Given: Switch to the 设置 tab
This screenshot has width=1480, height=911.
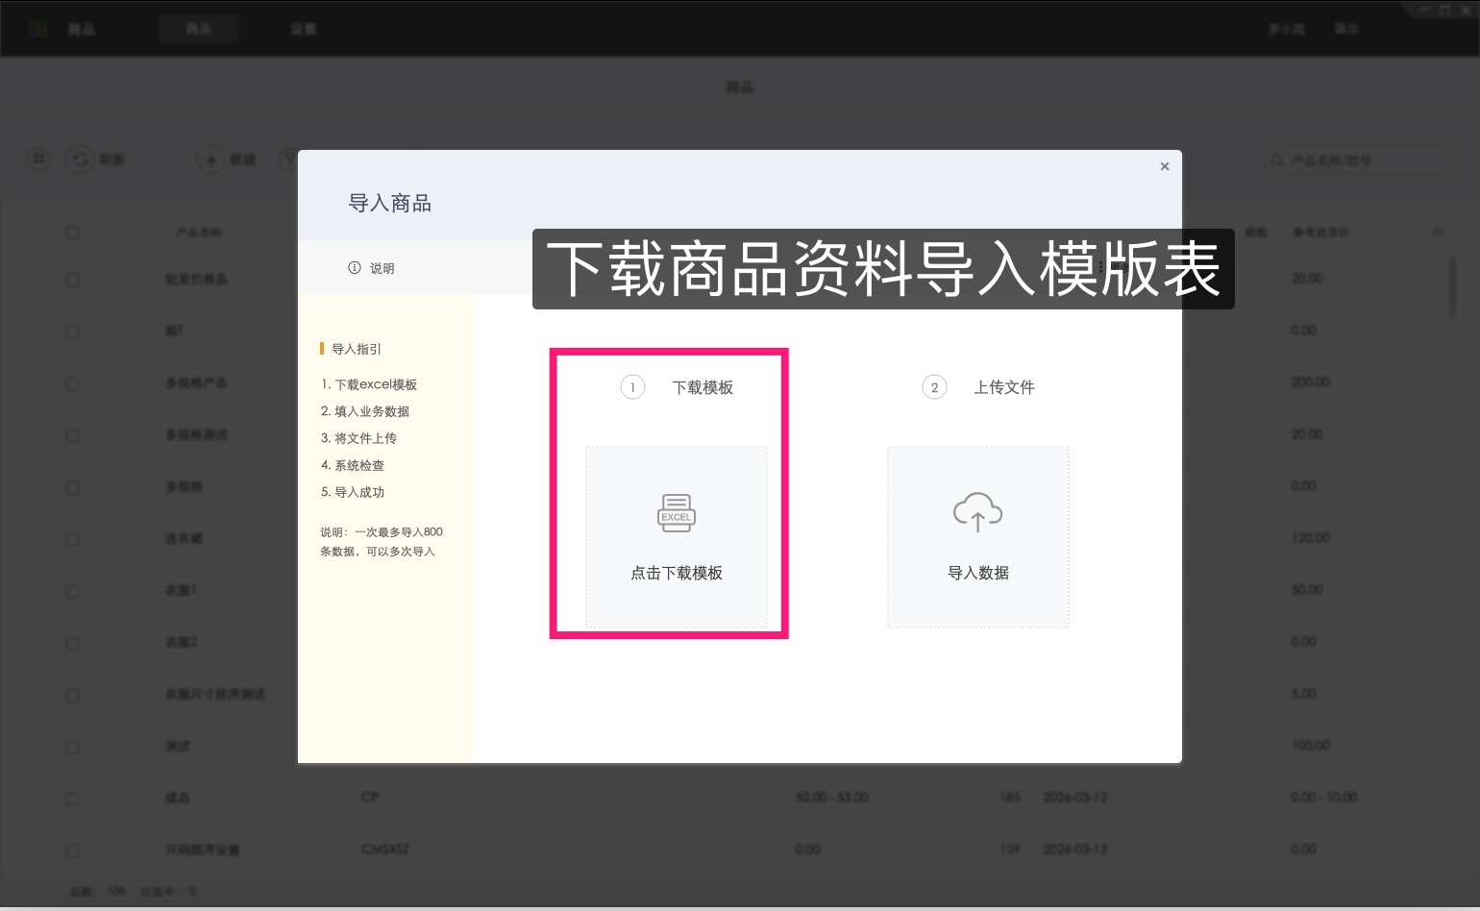Looking at the screenshot, I should [304, 28].
